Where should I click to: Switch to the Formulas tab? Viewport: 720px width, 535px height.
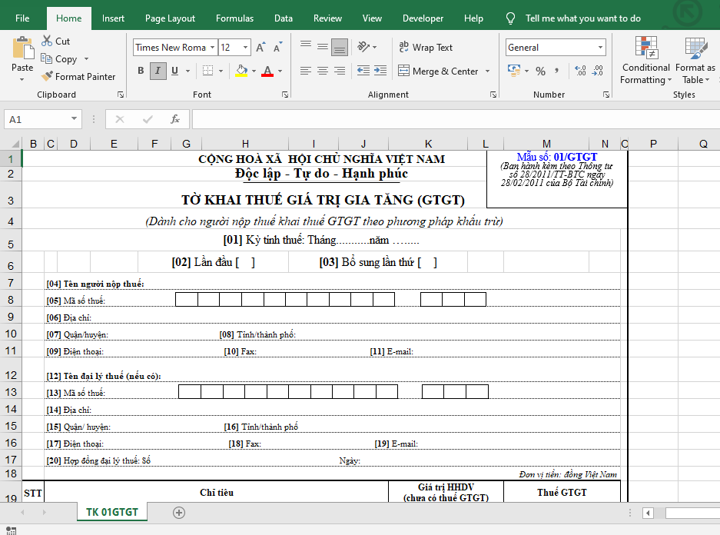tap(234, 18)
